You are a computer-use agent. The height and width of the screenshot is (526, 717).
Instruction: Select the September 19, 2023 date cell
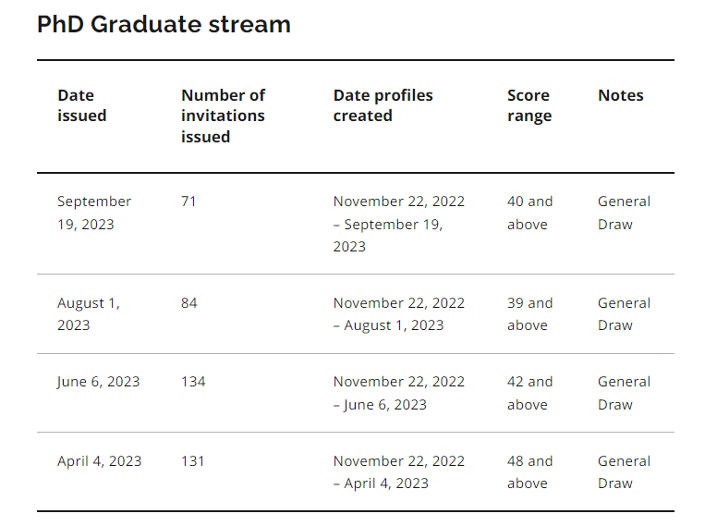coord(94,213)
